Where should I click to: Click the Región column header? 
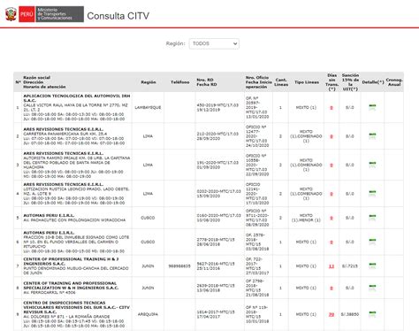click(149, 82)
